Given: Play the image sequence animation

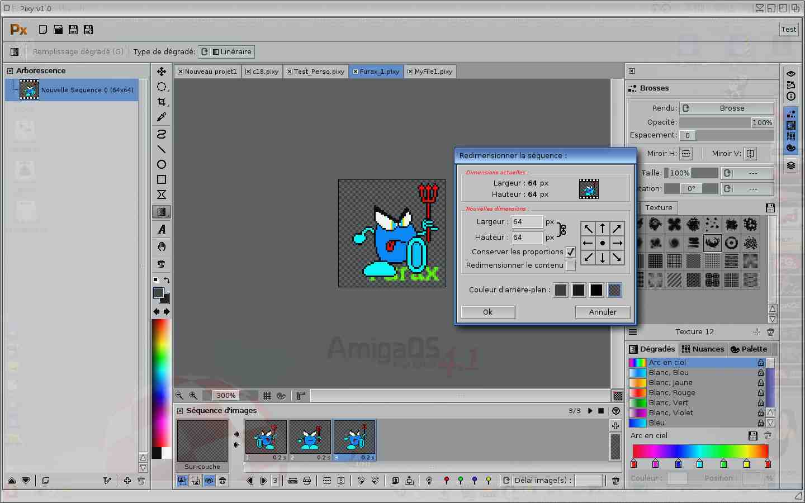Looking at the screenshot, I should click(590, 411).
